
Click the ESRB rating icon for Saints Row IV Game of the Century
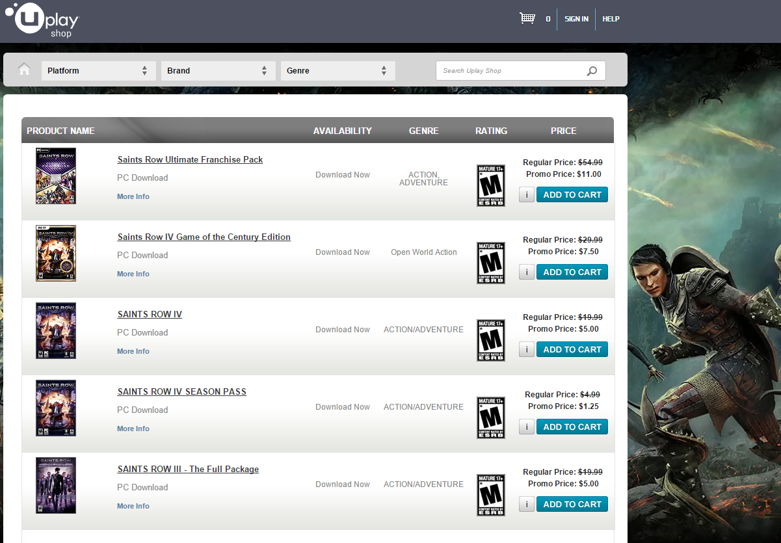[491, 263]
